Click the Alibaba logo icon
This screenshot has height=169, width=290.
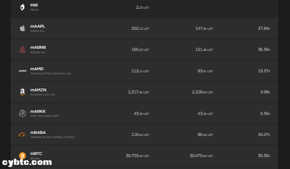pyautogui.click(x=22, y=134)
